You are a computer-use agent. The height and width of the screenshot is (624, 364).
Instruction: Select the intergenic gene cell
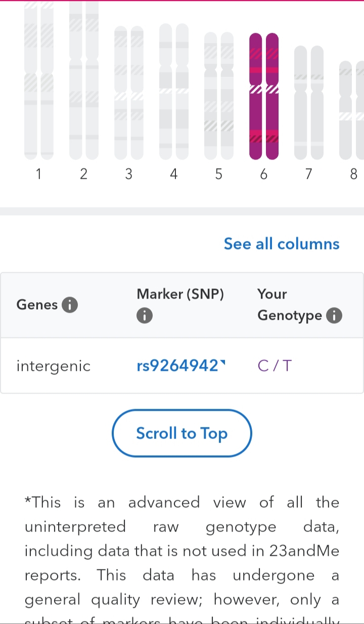[54, 366]
